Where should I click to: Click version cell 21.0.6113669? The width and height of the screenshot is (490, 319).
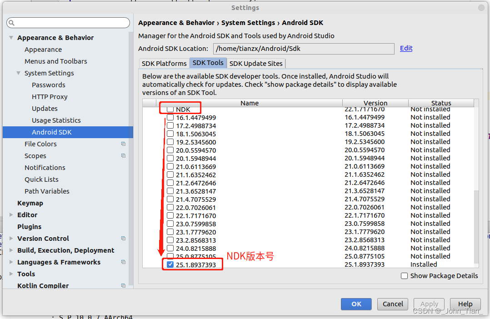pos(365,166)
